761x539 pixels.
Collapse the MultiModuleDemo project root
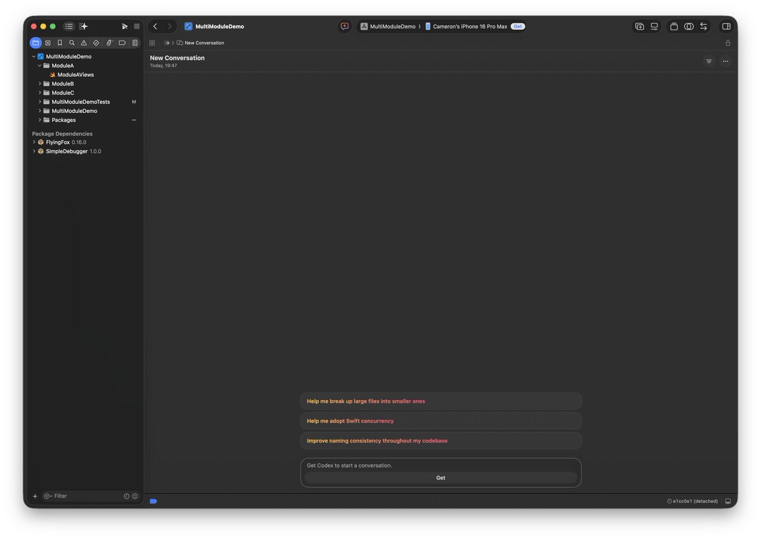pos(34,56)
